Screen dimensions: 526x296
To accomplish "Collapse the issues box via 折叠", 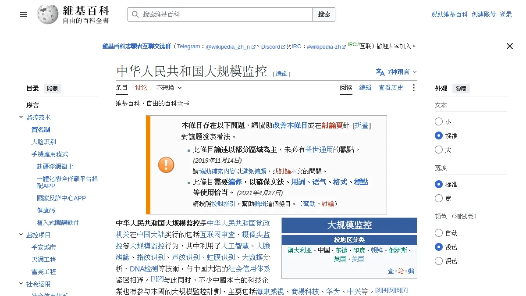I will pyautogui.click(x=362, y=125).
